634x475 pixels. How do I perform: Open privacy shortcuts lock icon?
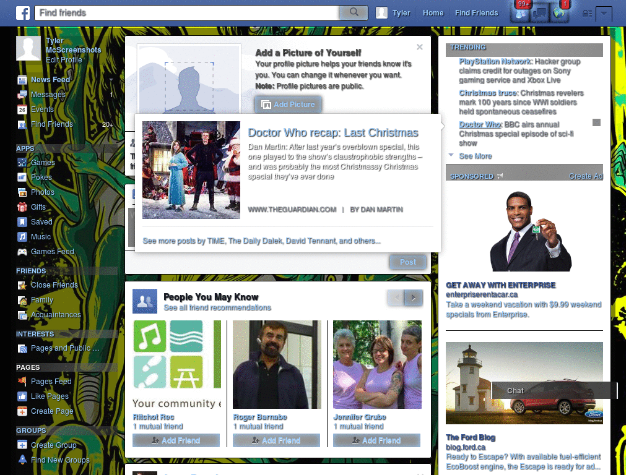coord(587,14)
